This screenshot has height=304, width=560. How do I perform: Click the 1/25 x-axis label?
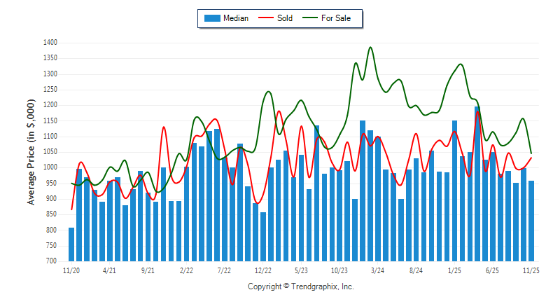454,270
